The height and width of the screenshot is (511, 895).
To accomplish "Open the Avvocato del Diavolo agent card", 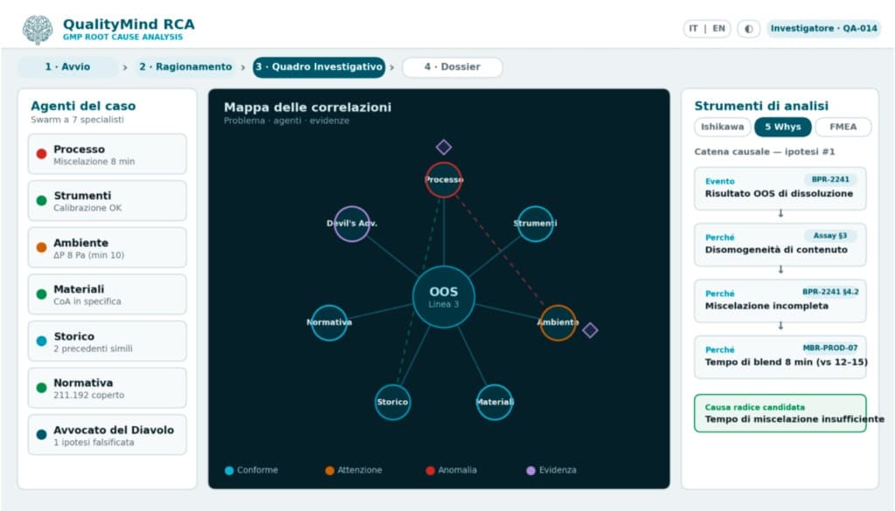I will (108, 435).
